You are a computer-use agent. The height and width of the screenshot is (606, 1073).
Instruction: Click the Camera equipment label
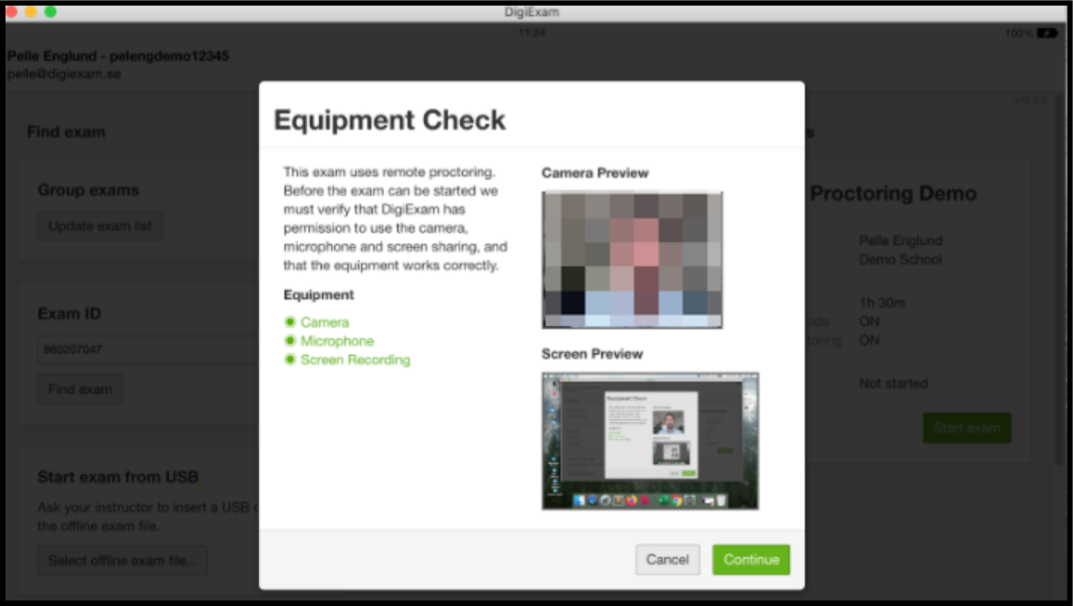coord(325,322)
